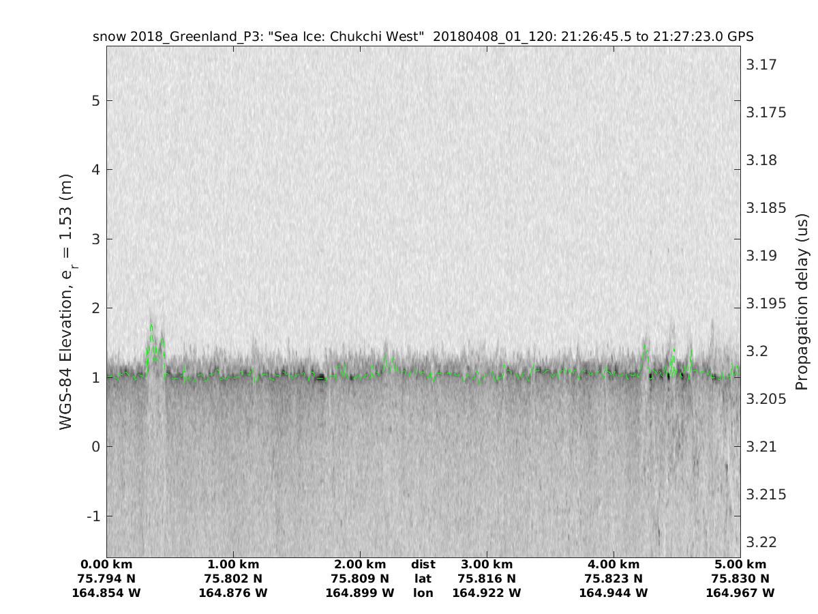Click the 'dist' legend label below the plot
Image resolution: width=818 pixels, height=614 pixels.
pyautogui.click(x=423, y=564)
